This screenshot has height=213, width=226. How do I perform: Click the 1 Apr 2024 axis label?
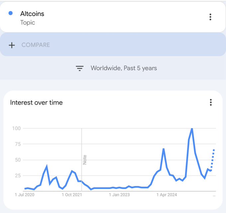point(167,195)
